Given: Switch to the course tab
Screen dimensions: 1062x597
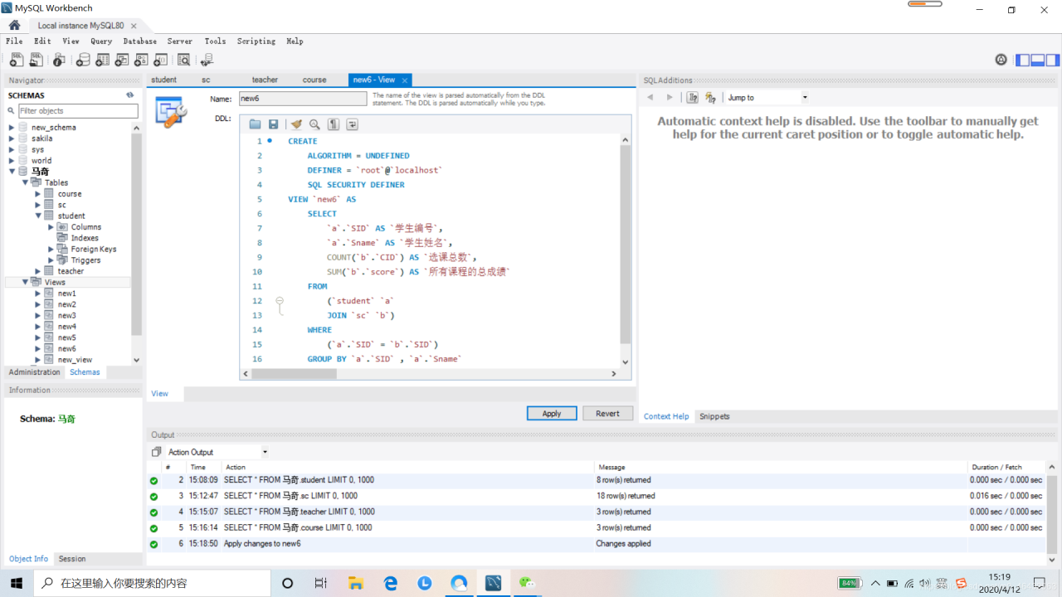Looking at the screenshot, I should [x=314, y=80].
